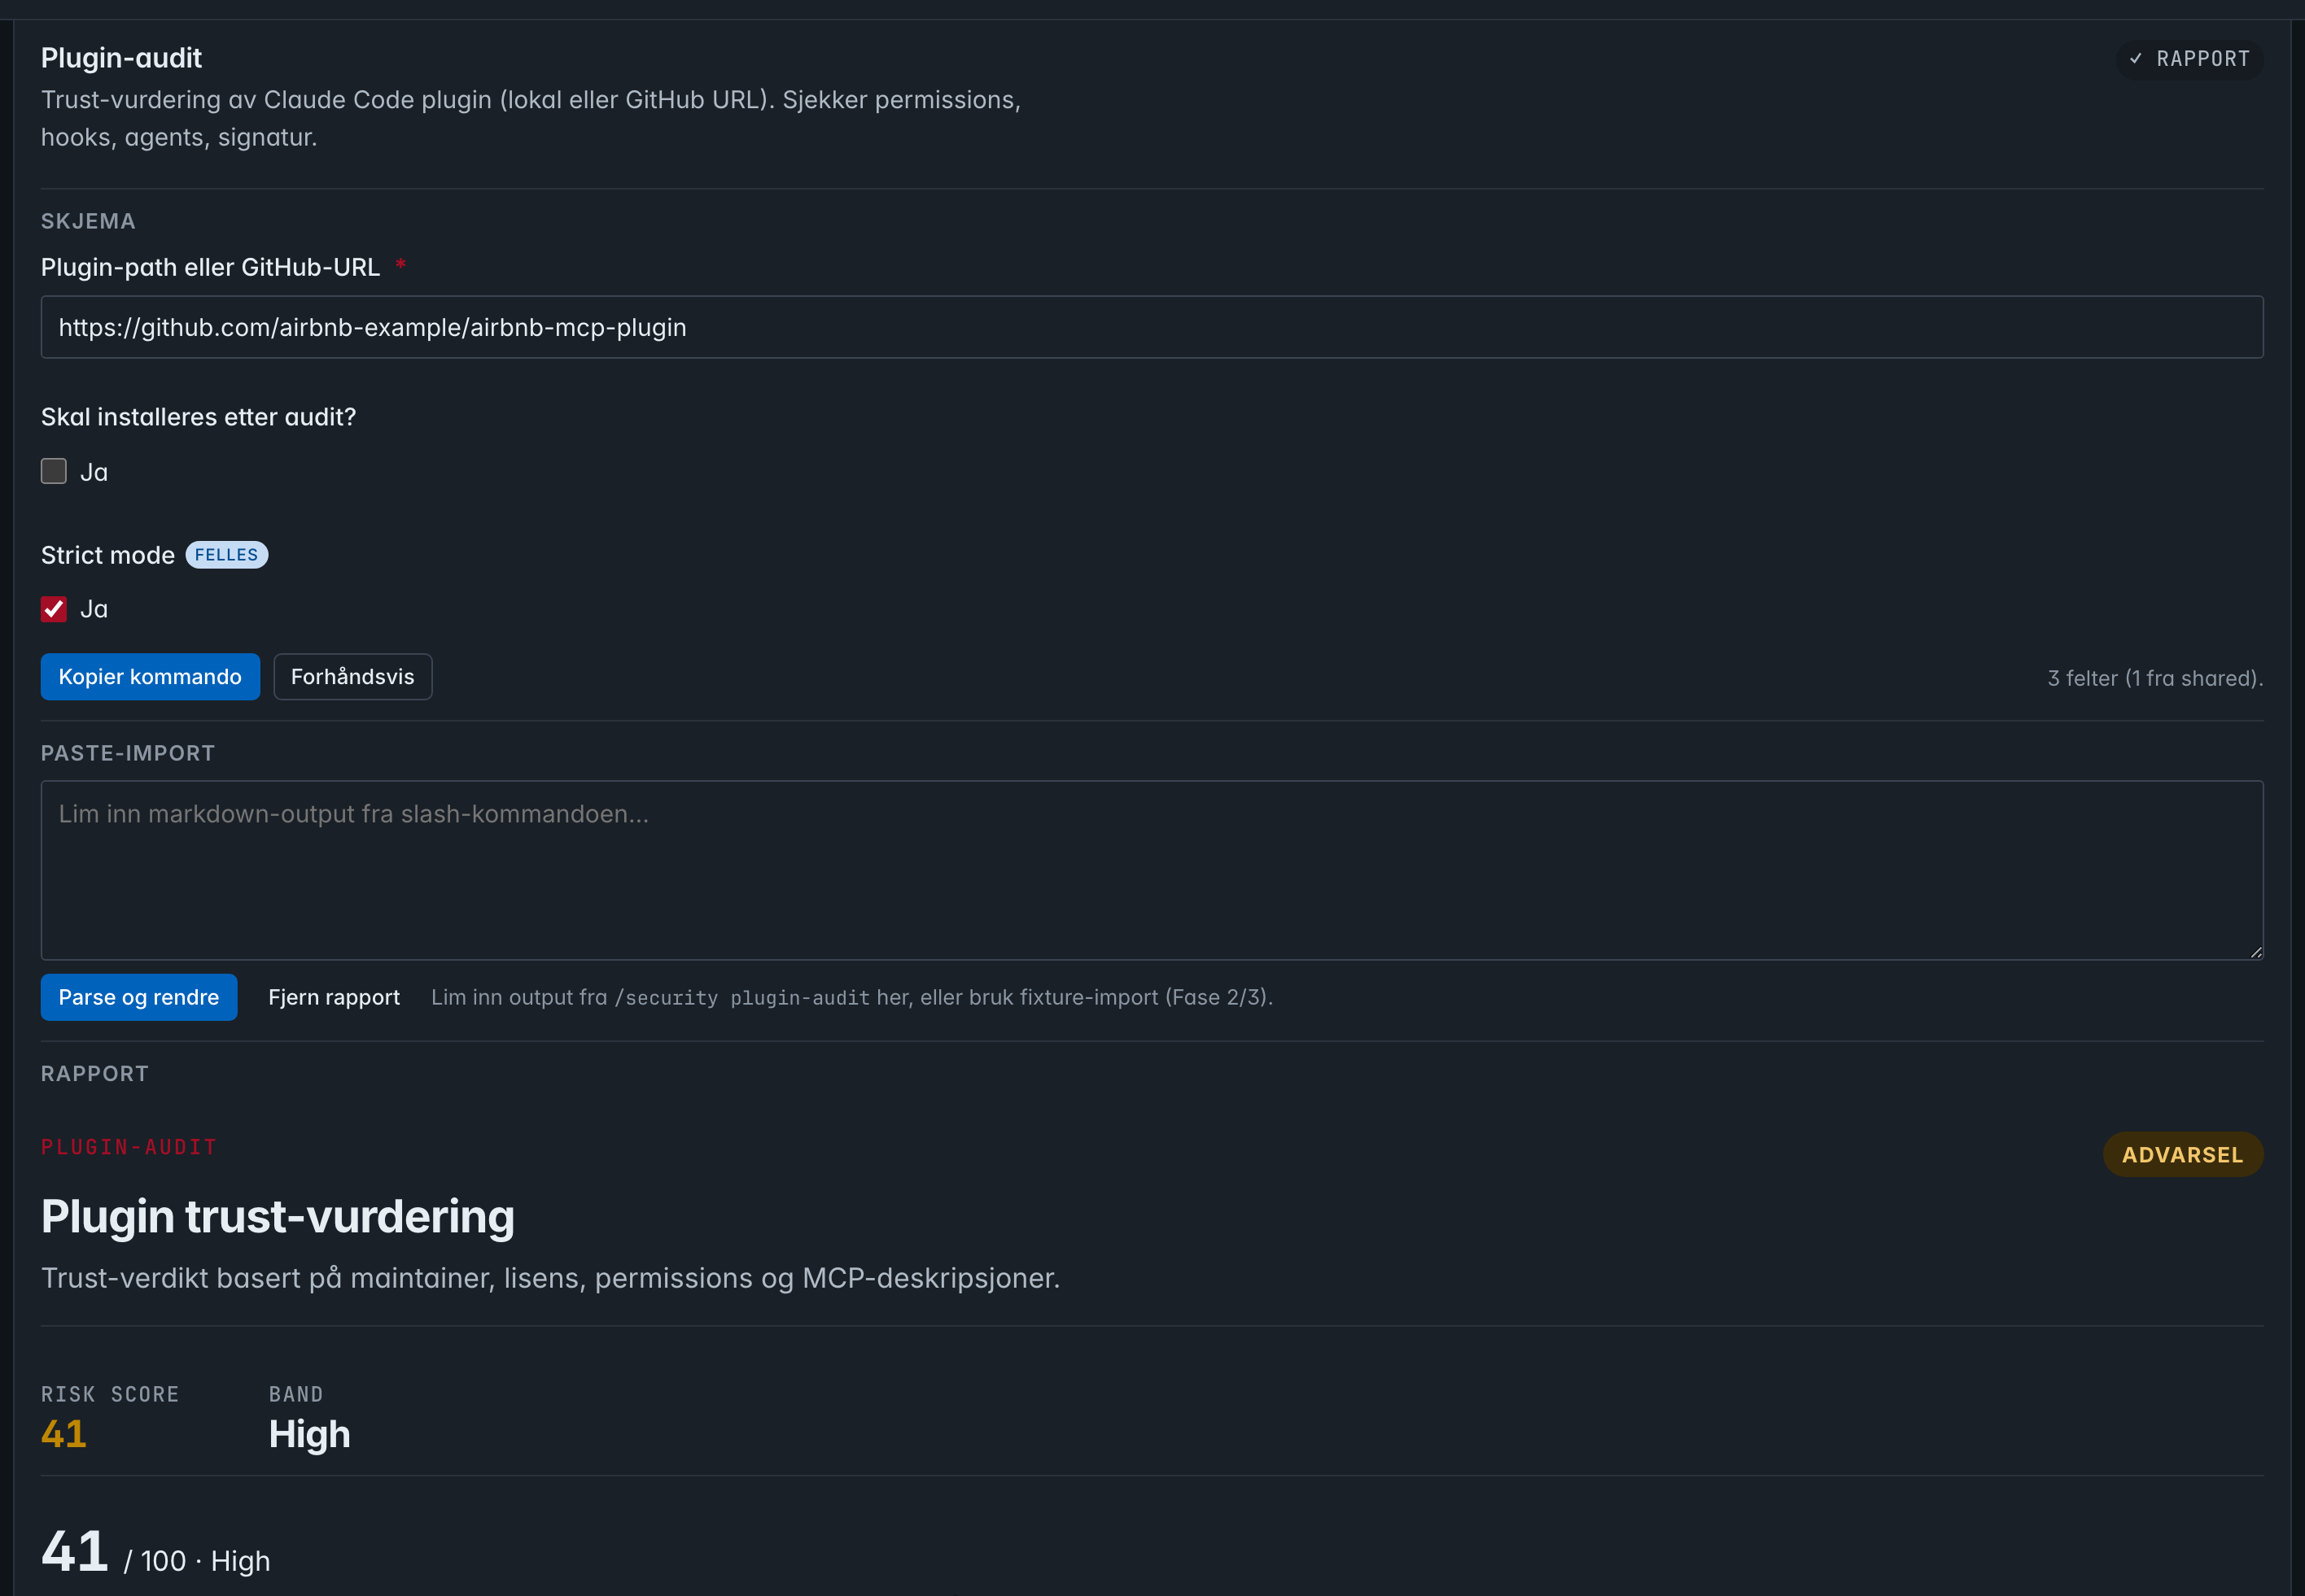Click the Risk Score value 41
The height and width of the screenshot is (1596, 2305).
pos(64,1434)
